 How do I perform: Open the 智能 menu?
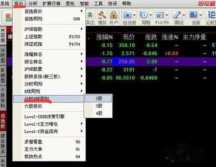point(84,3)
